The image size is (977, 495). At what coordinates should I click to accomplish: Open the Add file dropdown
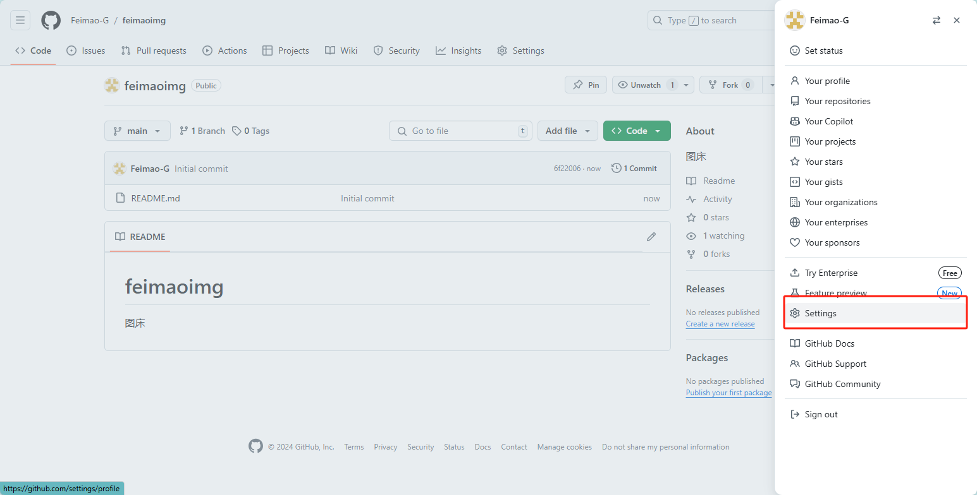click(568, 131)
